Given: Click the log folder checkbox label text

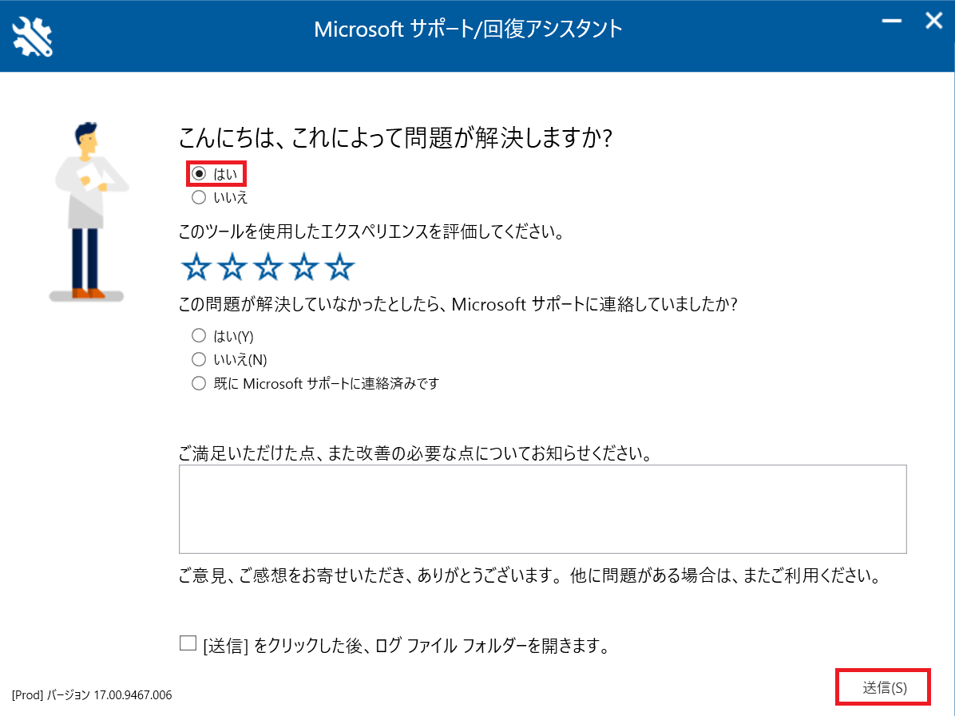Looking at the screenshot, I should pos(406,646).
